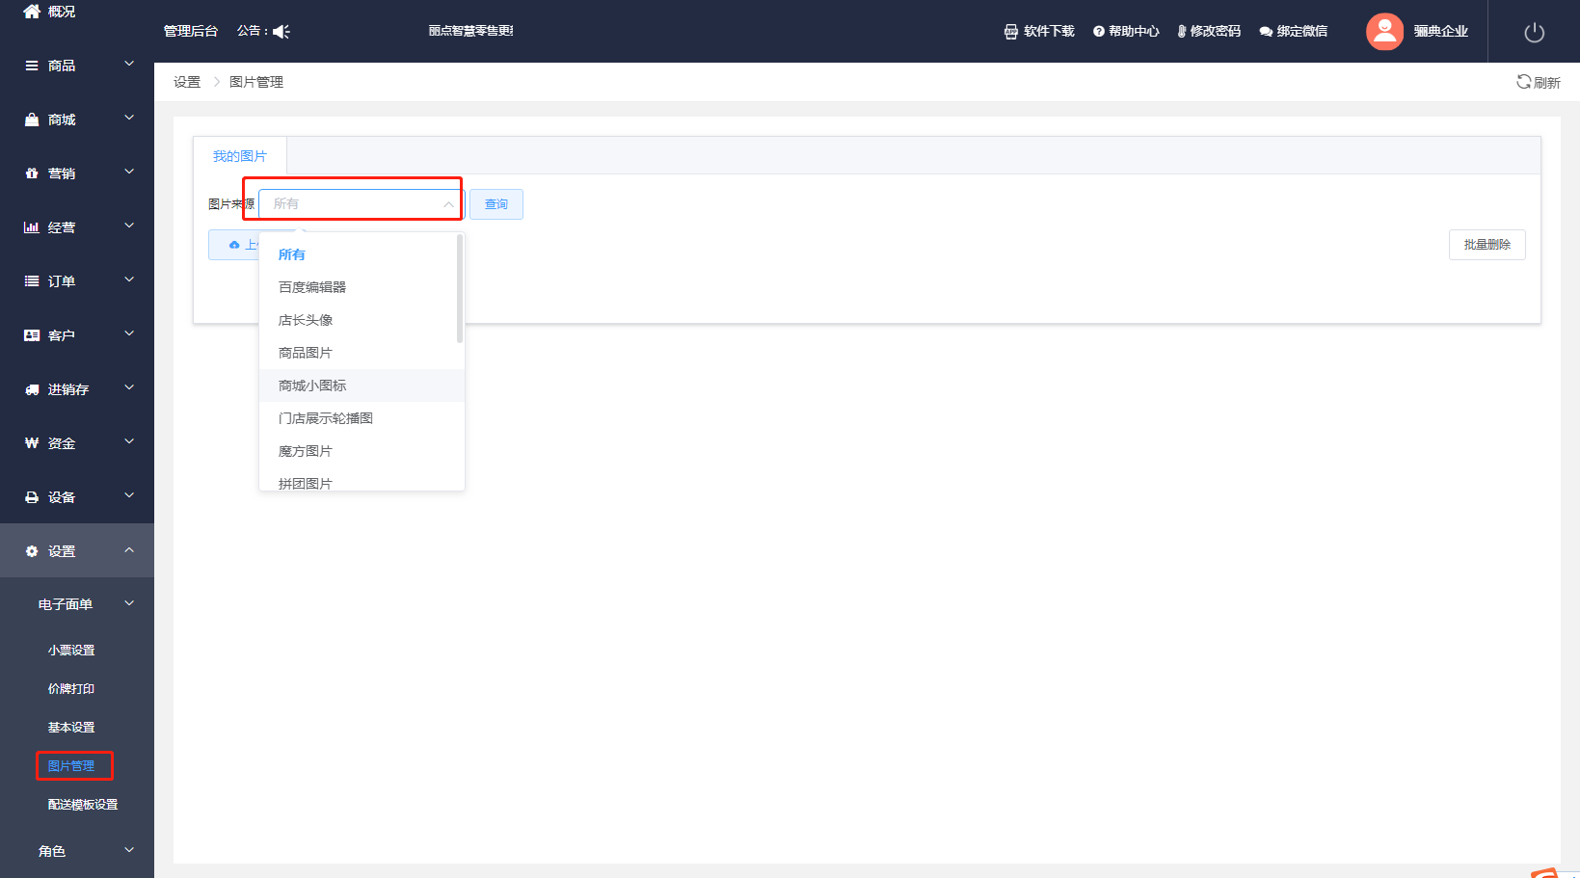Select 百度编辑器 in the dropdown list

[362, 287]
